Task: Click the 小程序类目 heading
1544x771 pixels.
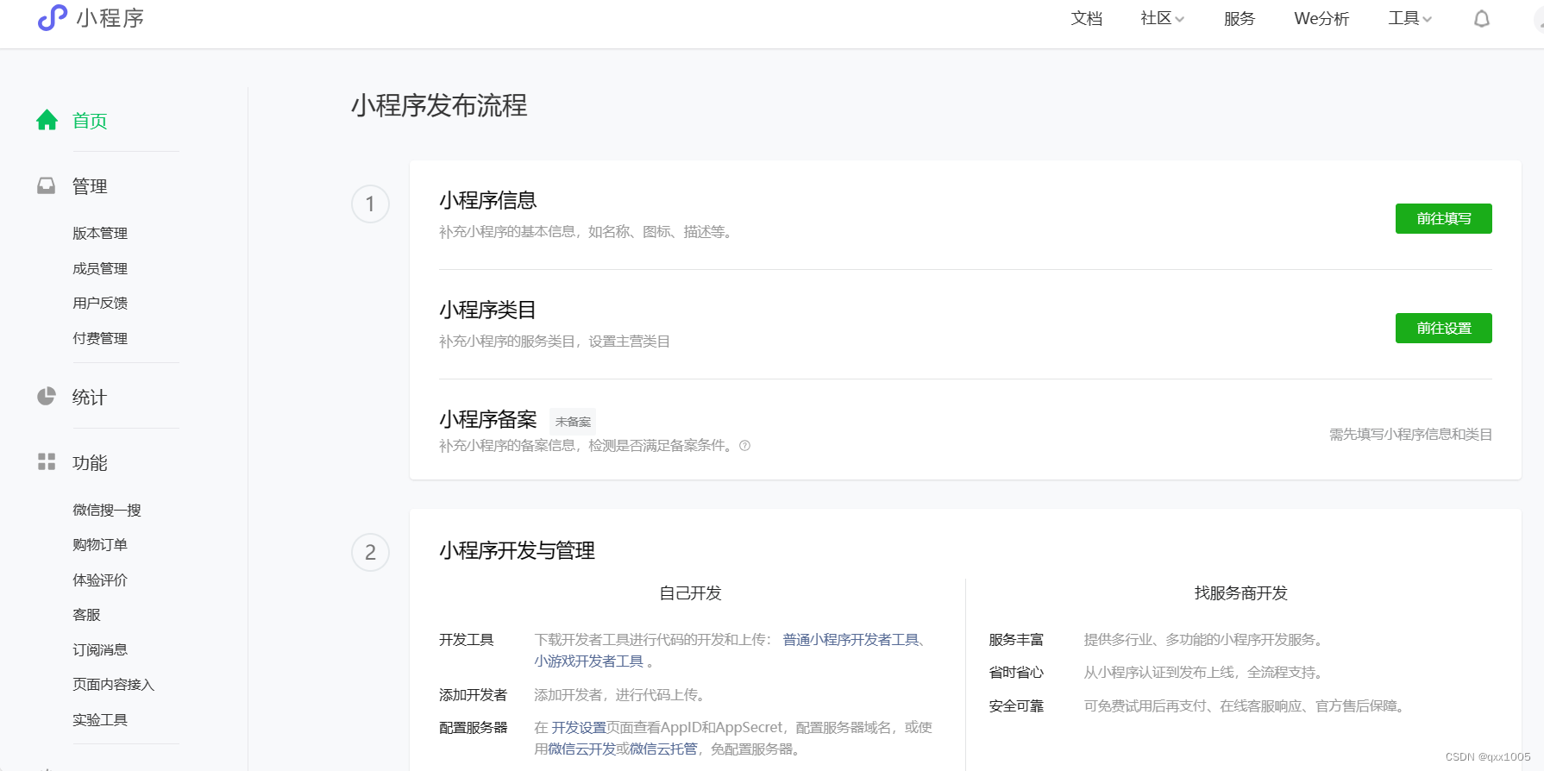Action: [x=487, y=310]
